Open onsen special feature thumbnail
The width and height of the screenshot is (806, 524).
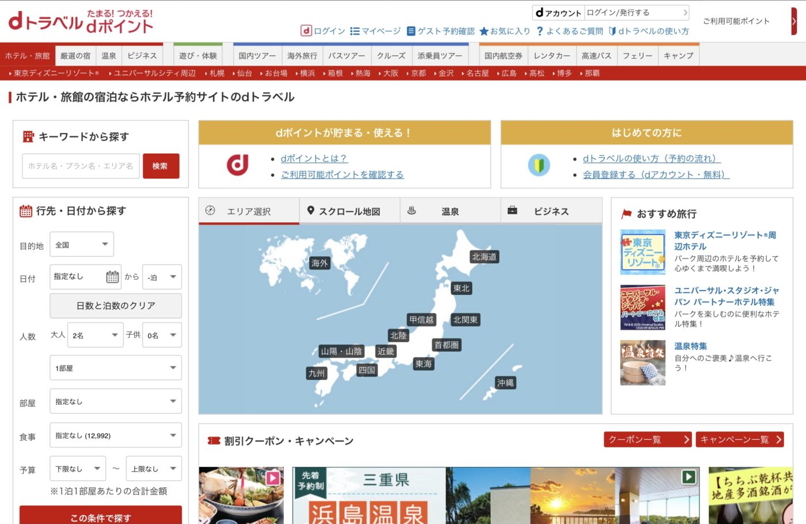(643, 363)
